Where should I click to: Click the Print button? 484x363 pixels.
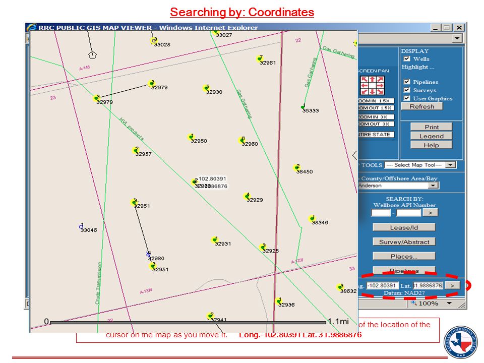(432, 127)
